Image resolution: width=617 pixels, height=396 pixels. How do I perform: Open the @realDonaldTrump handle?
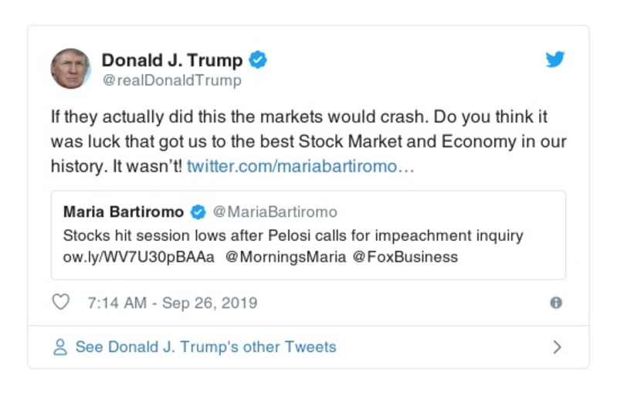coord(171,80)
